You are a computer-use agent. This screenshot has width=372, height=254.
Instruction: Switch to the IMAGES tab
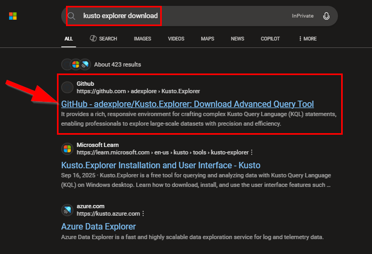tap(142, 39)
